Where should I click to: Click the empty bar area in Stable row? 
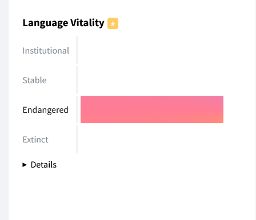tap(152, 80)
